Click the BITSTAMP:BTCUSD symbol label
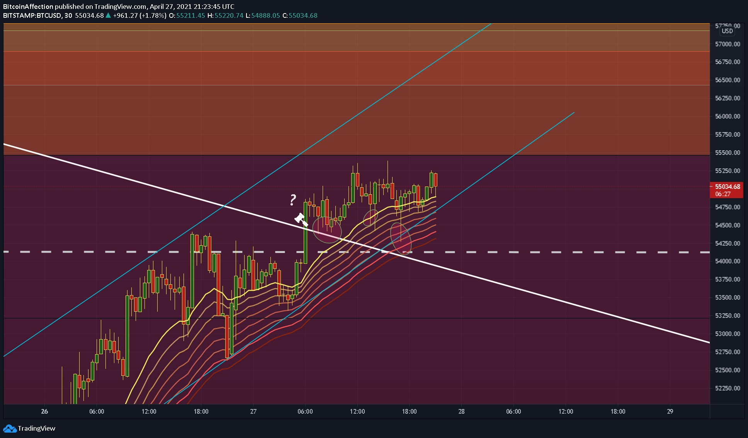Screen dimensions: 748x438 click(32, 15)
